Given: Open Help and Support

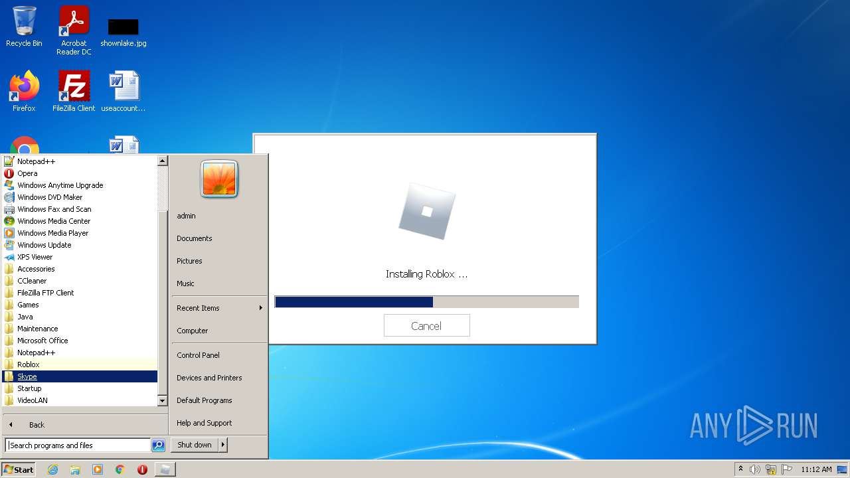Looking at the screenshot, I should tap(219, 423).
